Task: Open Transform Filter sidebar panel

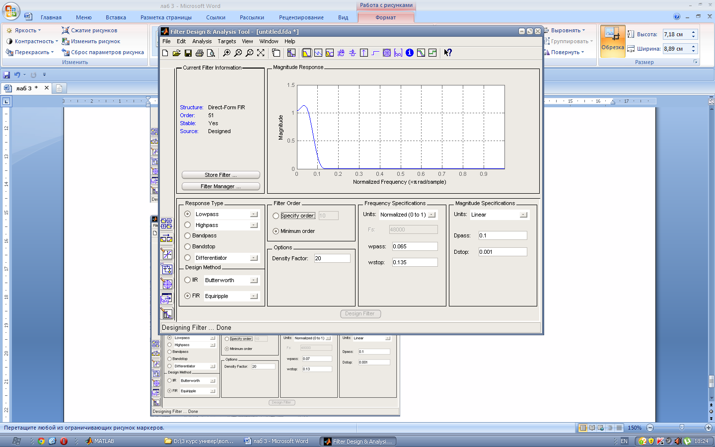Action: [x=167, y=238]
